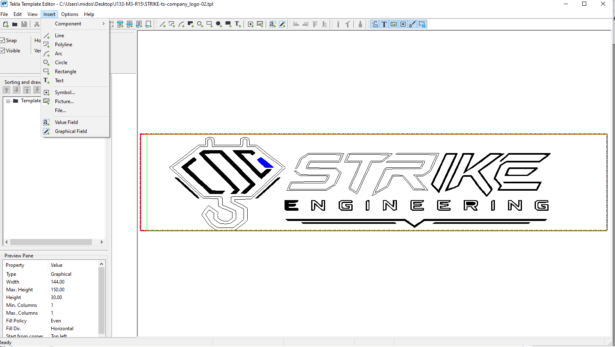Open the Edit menu
615x347 pixels.
(18, 14)
